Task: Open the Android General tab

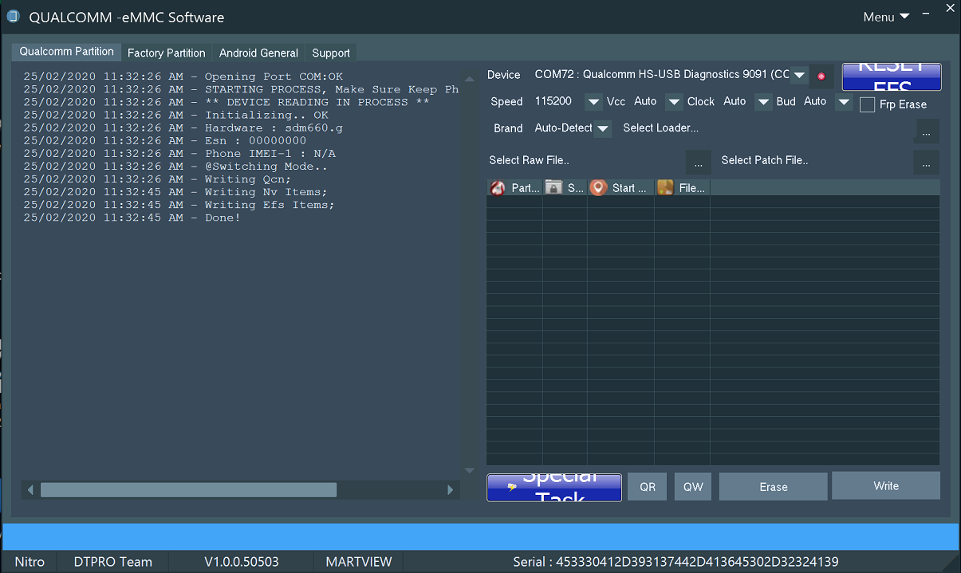Action: (258, 53)
